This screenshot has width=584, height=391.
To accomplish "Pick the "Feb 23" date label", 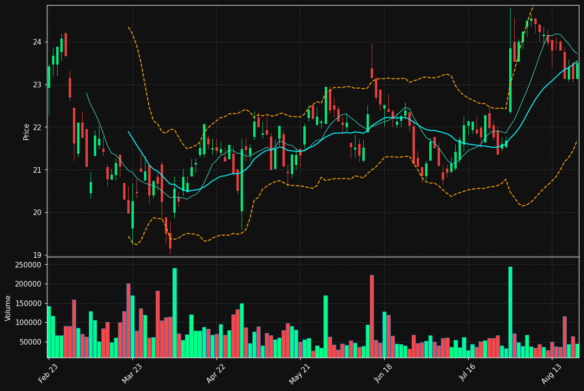I will point(48,373).
